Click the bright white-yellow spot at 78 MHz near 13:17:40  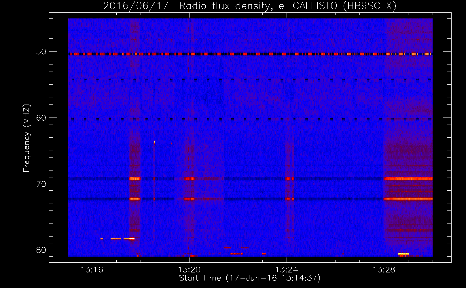click(x=132, y=238)
